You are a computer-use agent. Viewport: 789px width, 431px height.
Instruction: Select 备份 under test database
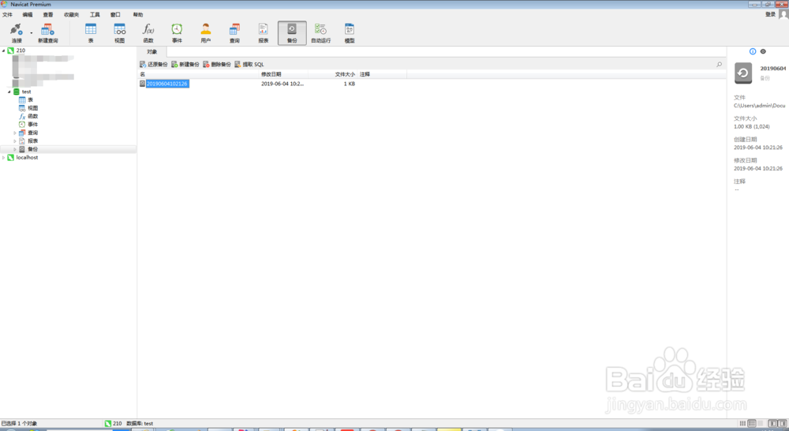(32, 149)
